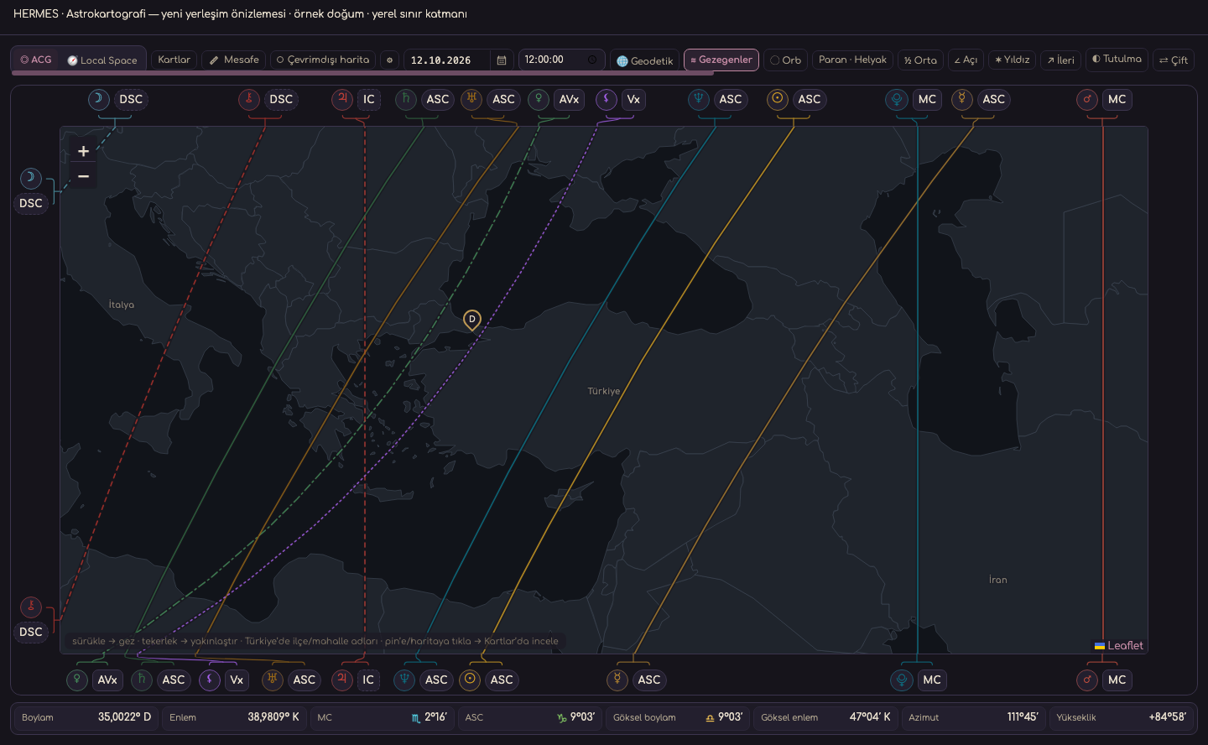Zoom out the map with minus button

tap(83, 176)
